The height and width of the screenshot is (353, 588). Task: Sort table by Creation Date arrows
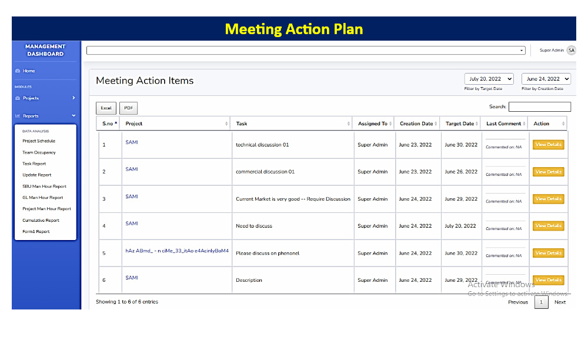click(436, 124)
